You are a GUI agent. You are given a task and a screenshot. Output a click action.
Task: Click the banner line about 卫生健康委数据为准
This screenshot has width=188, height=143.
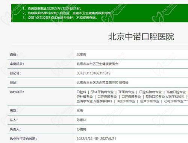(x=67, y=13)
